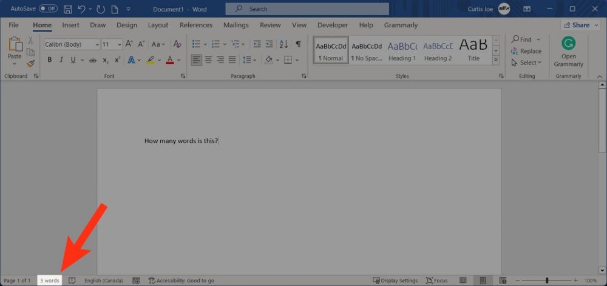The height and width of the screenshot is (286, 607).
Task: Enable Focus mode in status bar
Action: pyautogui.click(x=436, y=281)
